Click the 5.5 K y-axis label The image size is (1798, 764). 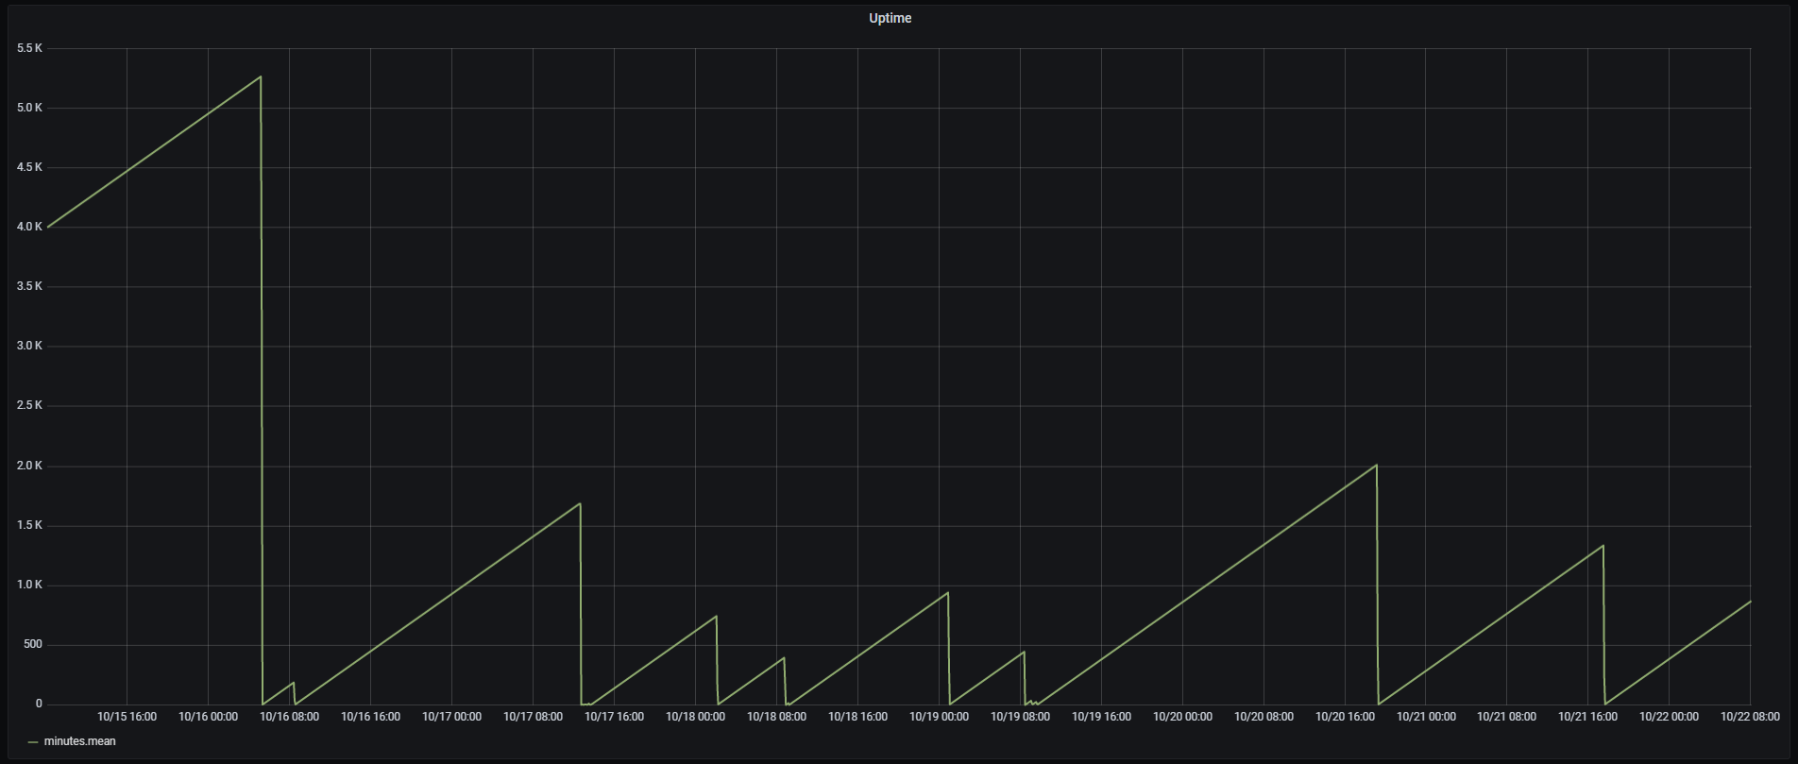(29, 48)
